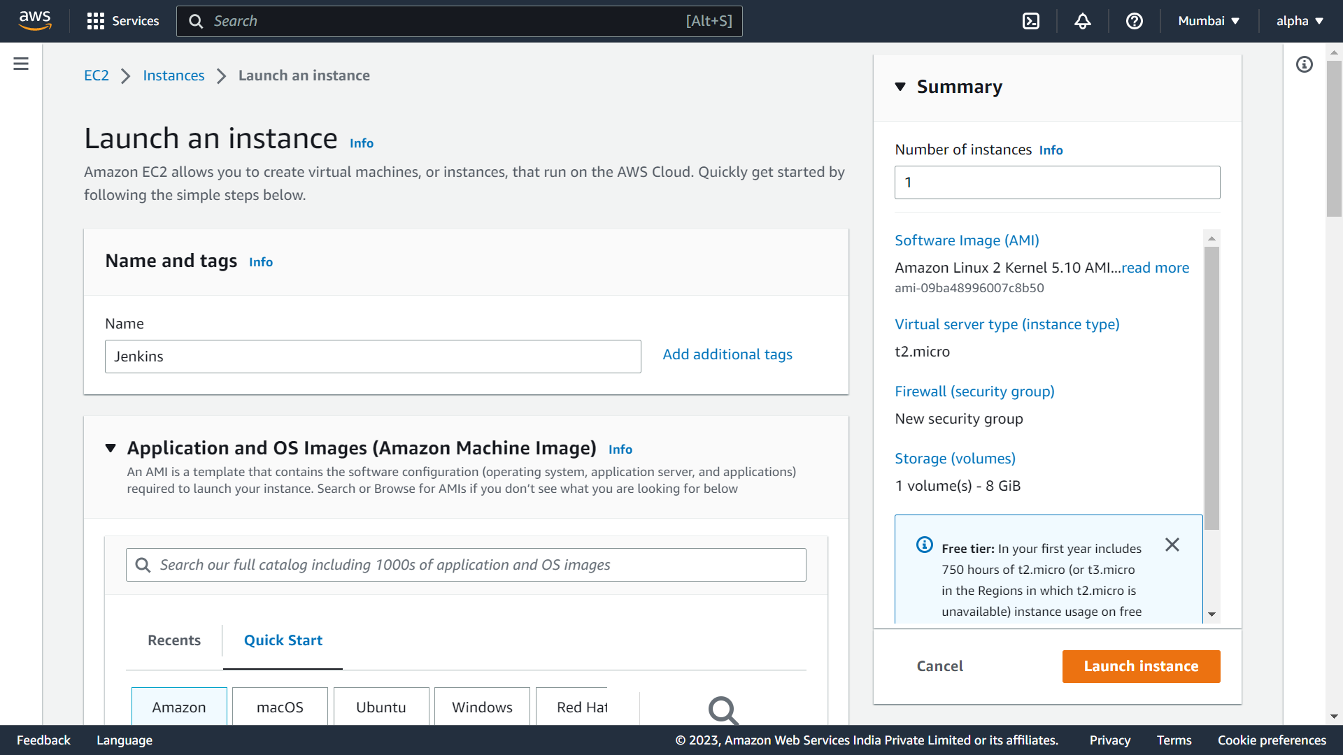Select the Windows AMI option

click(x=482, y=707)
